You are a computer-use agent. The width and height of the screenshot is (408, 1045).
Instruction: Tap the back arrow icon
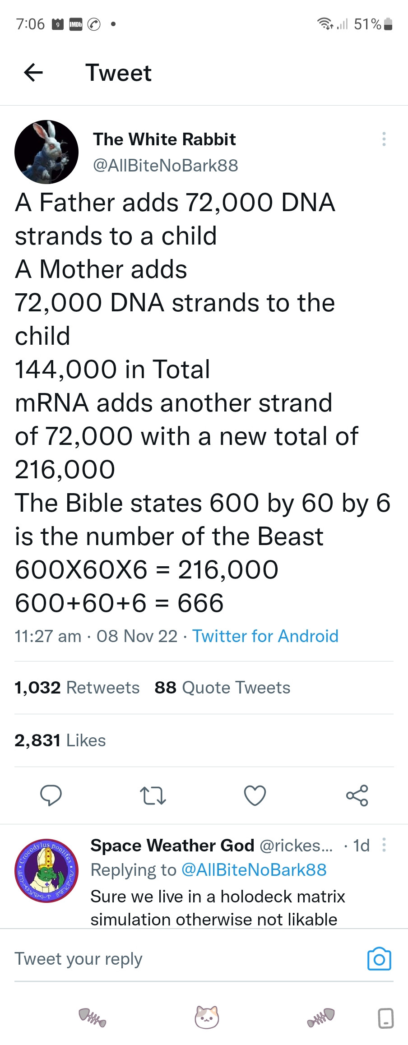pyautogui.click(x=33, y=72)
